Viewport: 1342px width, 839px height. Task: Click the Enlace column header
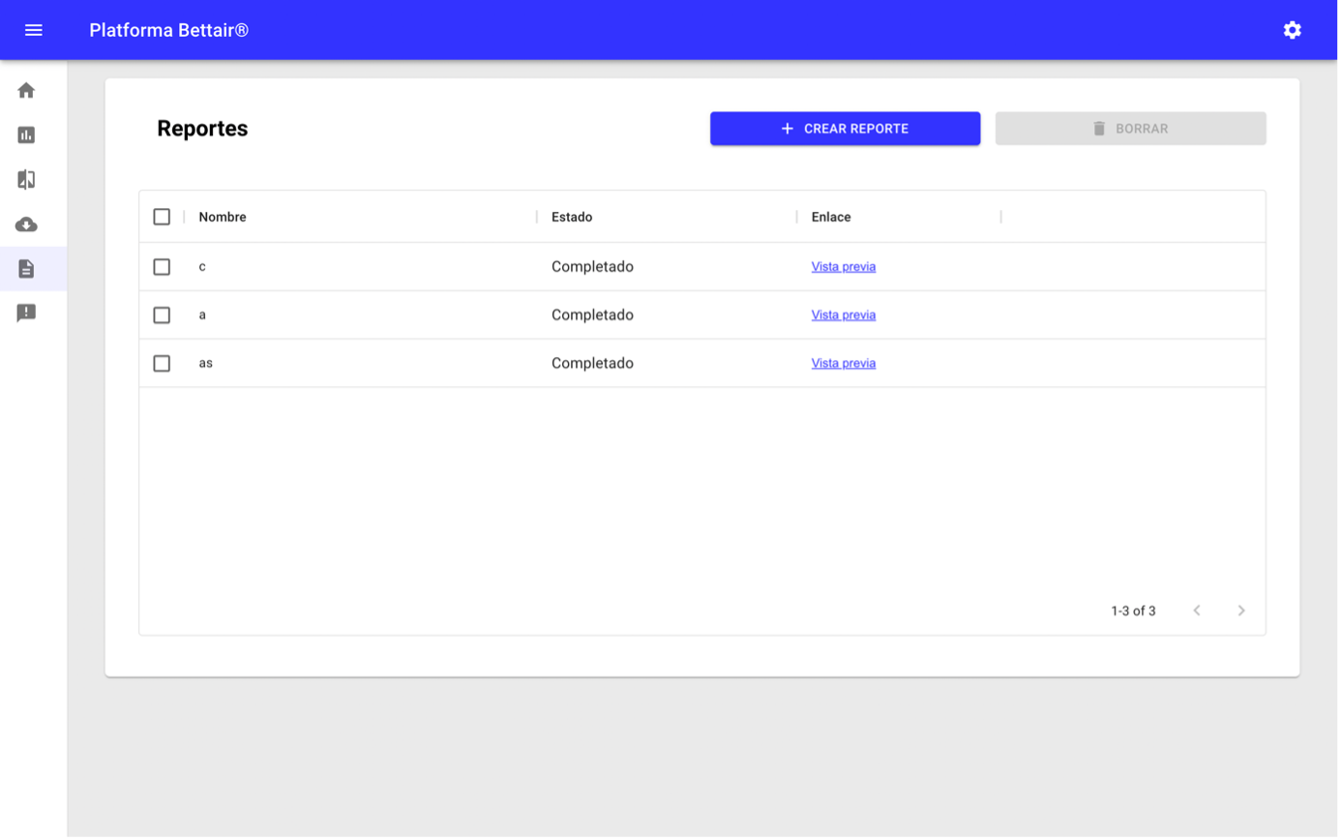pyautogui.click(x=833, y=218)
